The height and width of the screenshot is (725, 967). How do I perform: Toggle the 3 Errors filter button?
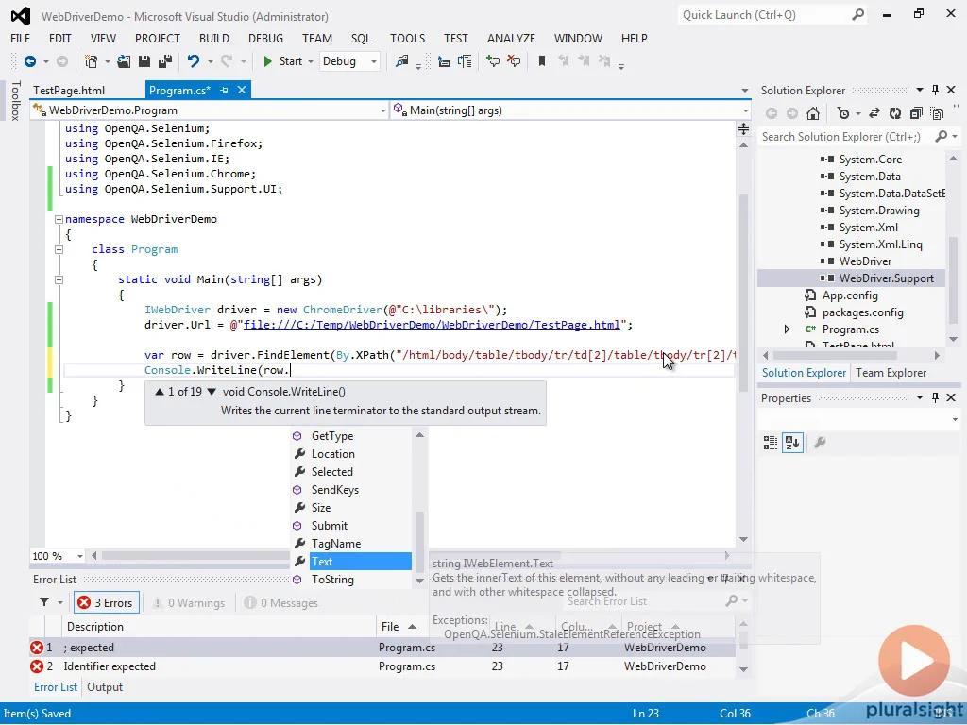(106, 603)
